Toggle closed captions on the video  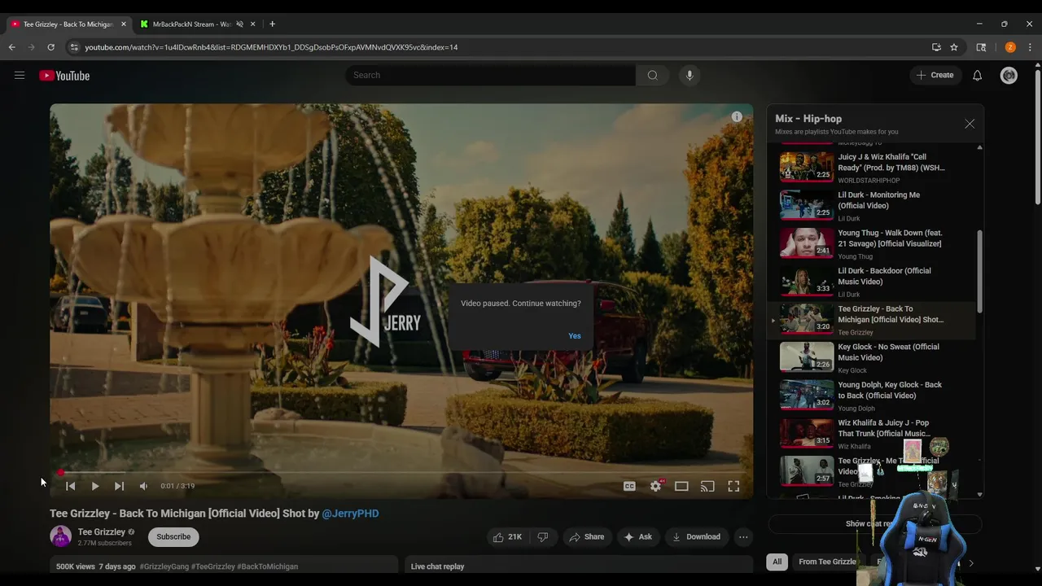pyautogui.click(x=629, y=486)
